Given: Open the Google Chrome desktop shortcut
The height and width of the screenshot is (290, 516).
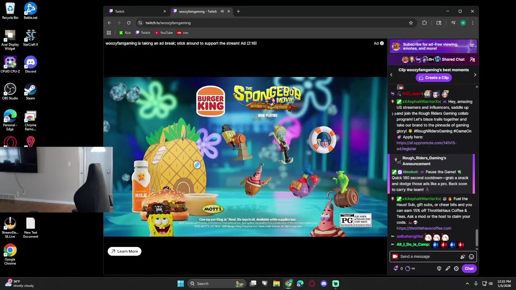Looking at the screenshot, I should (10, 255).
